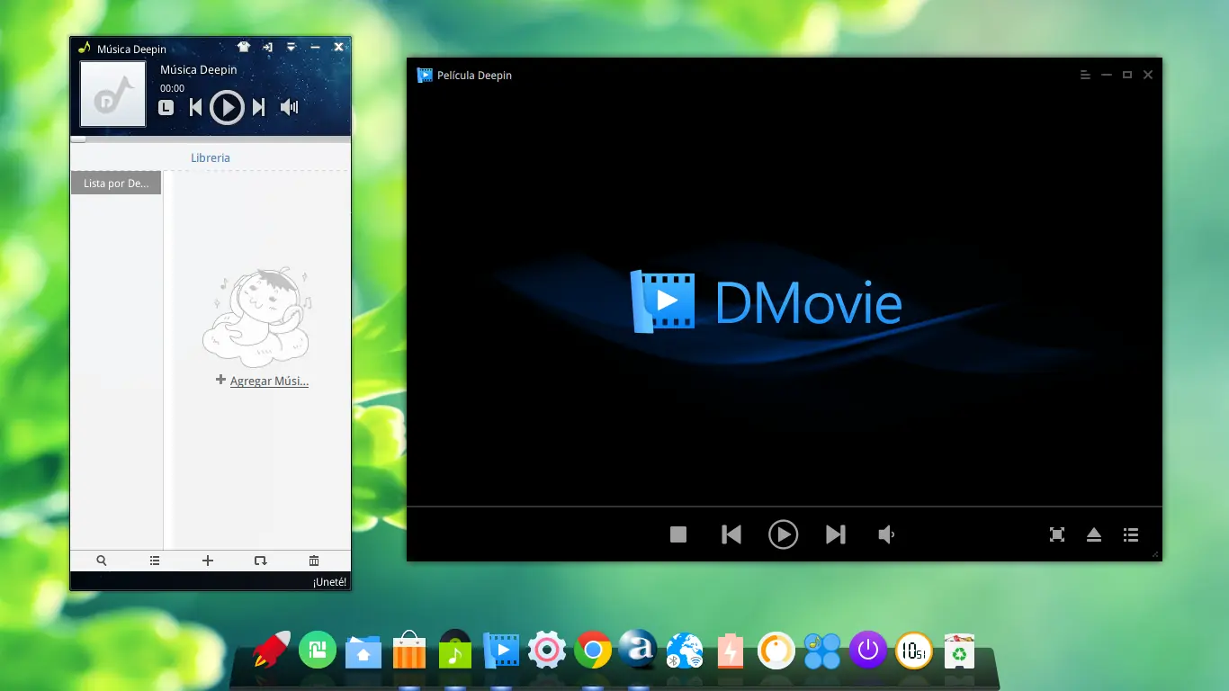Open Película Deepin menu icon

click(x=1086, y=75)
